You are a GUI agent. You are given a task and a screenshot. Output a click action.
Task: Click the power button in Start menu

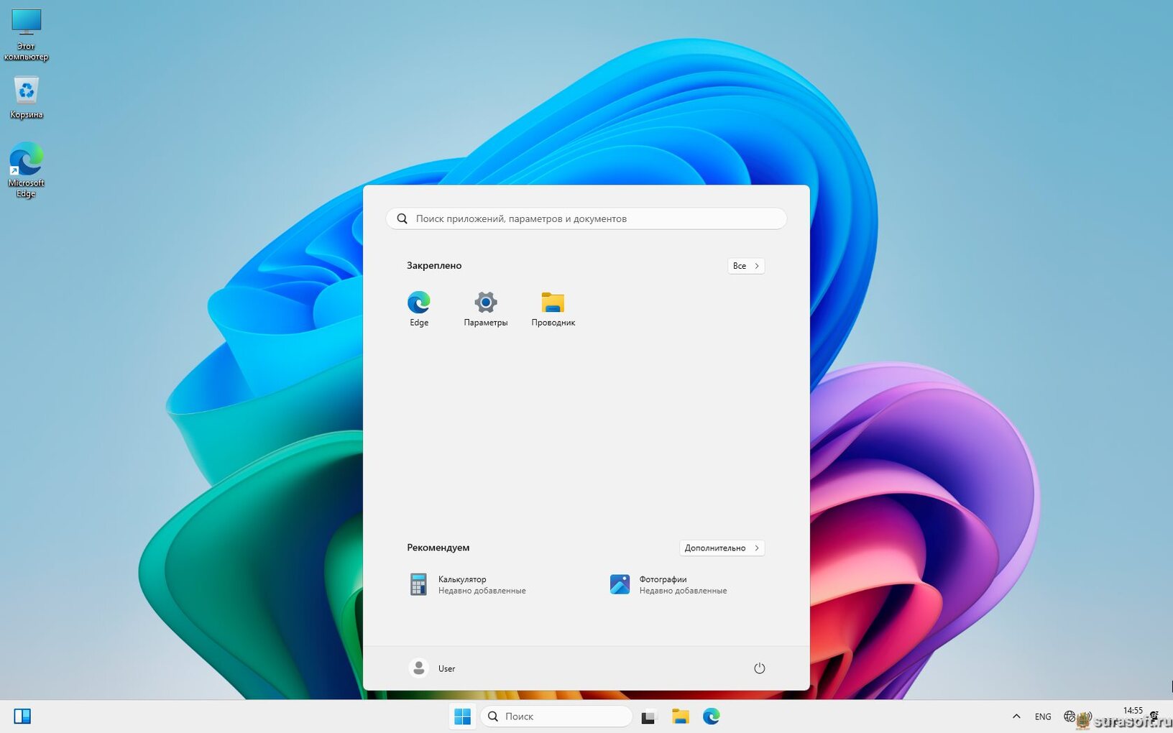point(759,668)
